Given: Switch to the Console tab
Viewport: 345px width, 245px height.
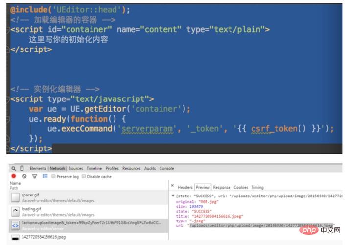Looking at the screenshot, I should click(x=166, y=169).
